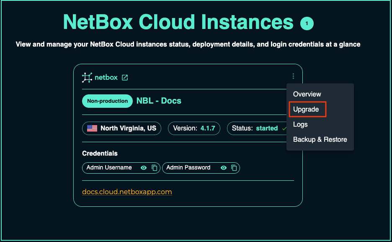
Task: Click the green status checkmark icon
Action: [x=284, y=128]
